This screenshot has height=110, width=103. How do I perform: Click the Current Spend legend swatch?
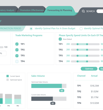[x=8, y=76]
